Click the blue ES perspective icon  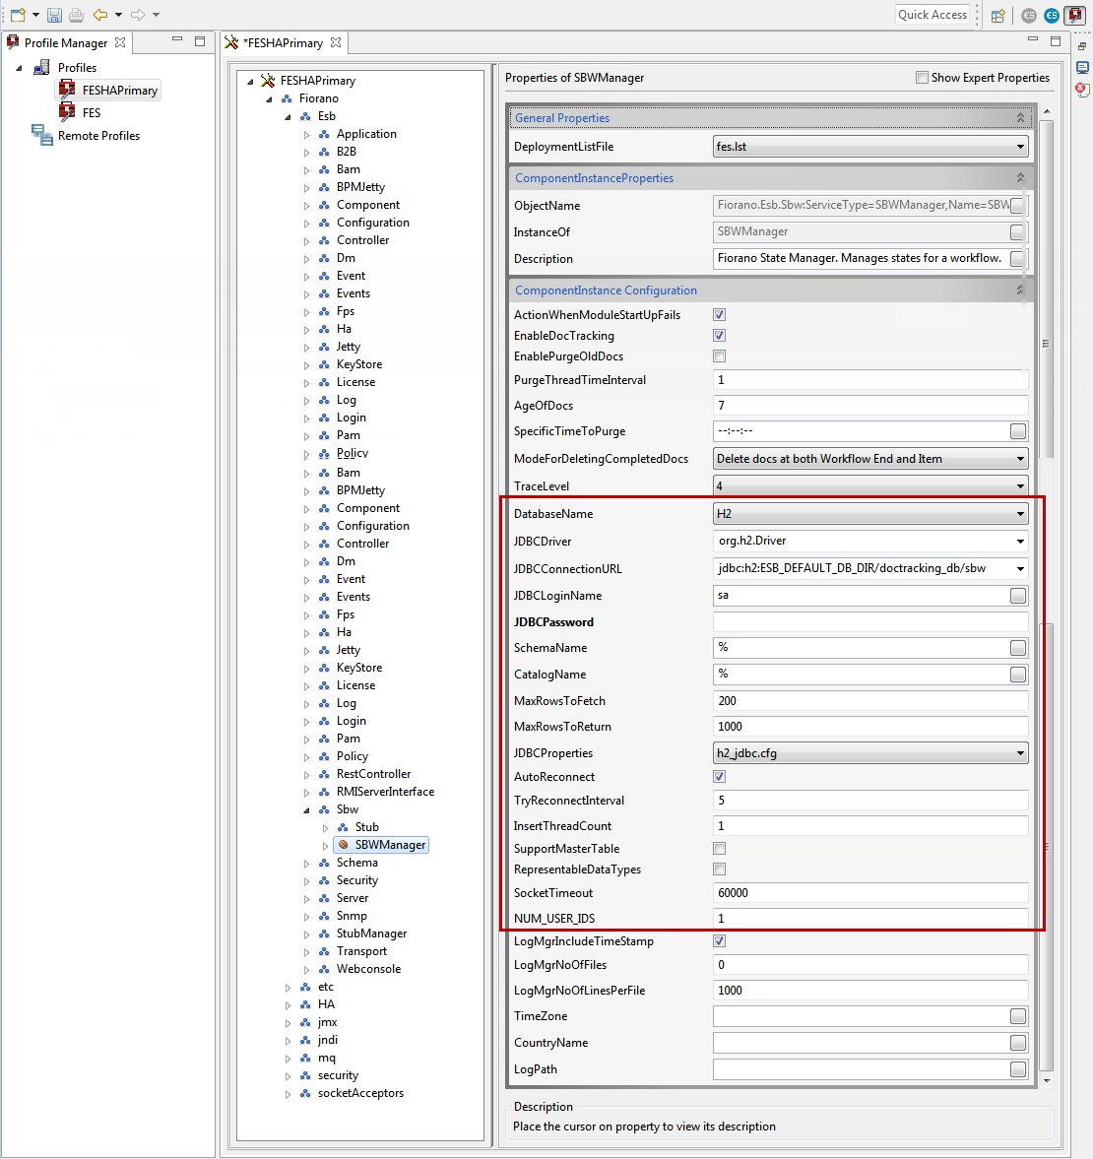tap(1052, 16)
